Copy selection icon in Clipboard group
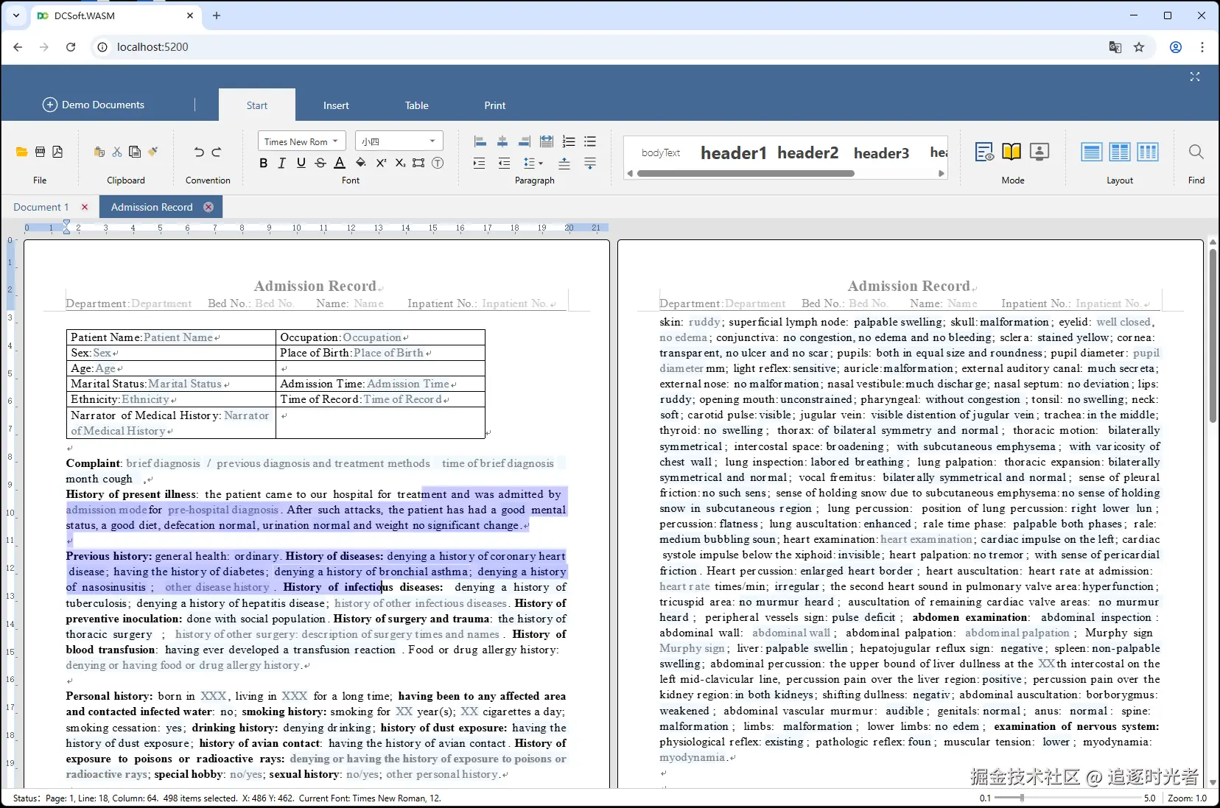 pos(135,152)
